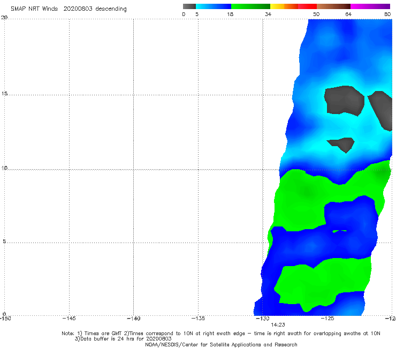Click the longitude axis label '-135'

click(x=198, y=319)
